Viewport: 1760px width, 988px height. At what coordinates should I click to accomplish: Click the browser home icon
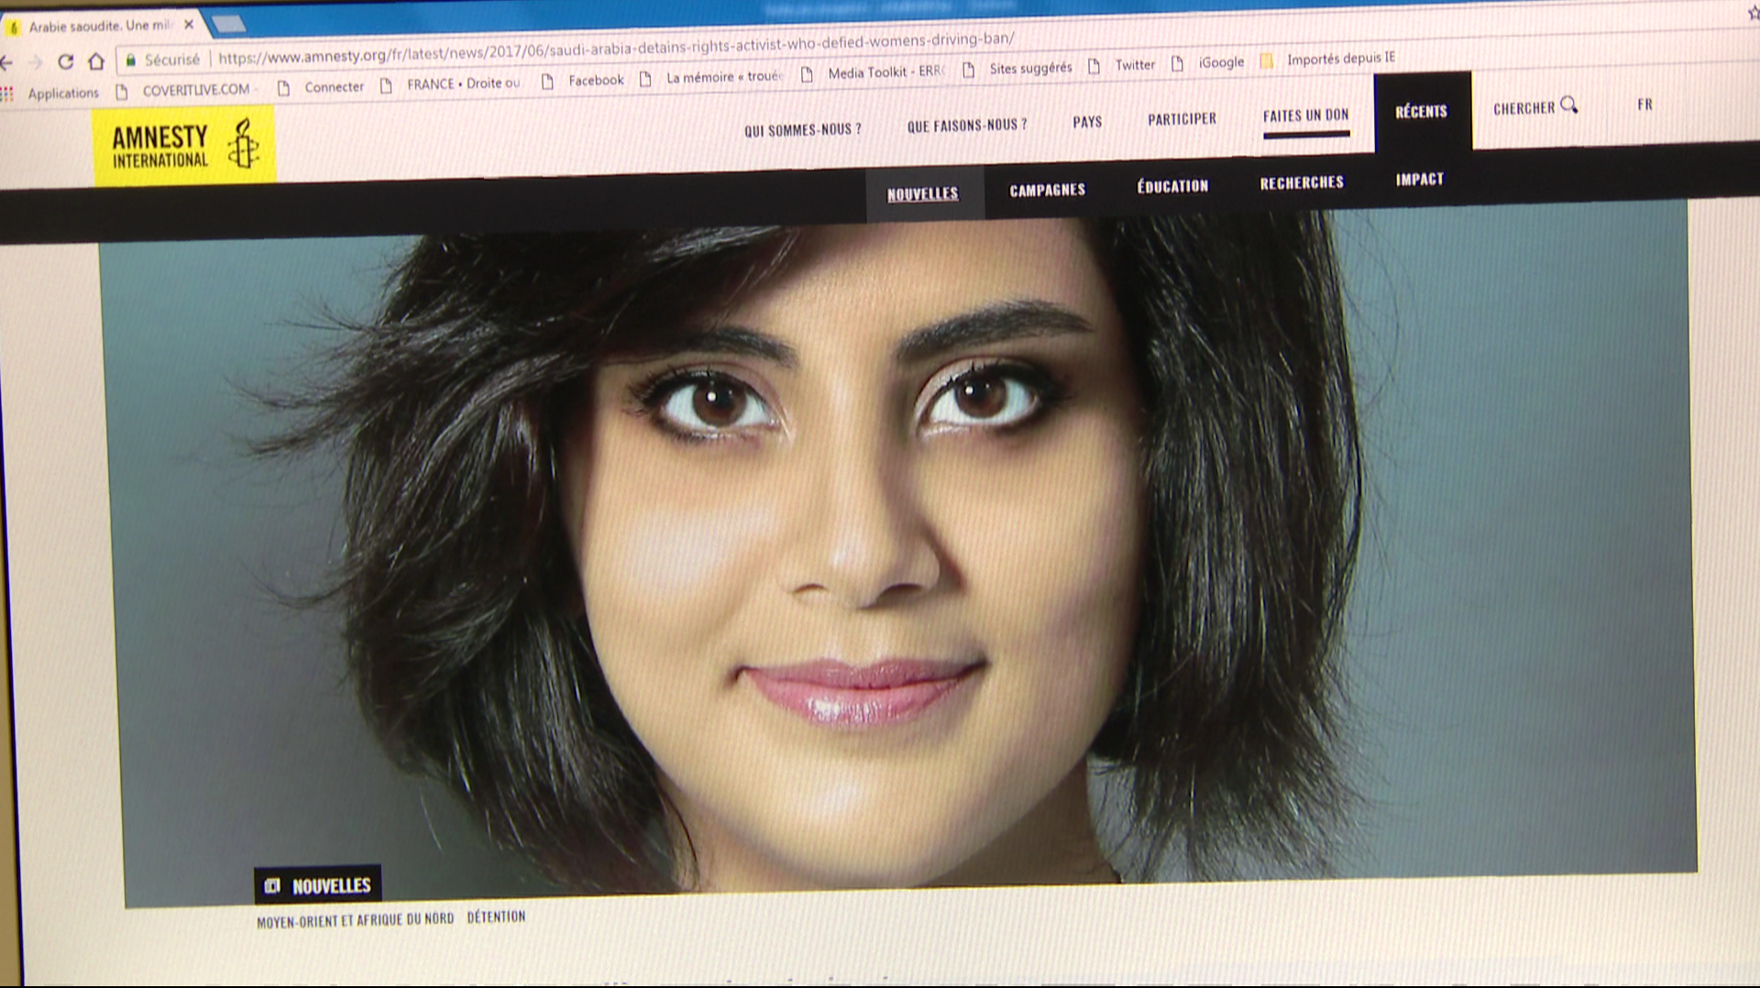pyautogui.click(x=96, y=61)
